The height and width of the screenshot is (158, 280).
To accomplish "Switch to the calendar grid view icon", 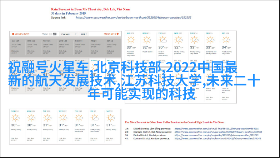I will (x=55, y=34).
